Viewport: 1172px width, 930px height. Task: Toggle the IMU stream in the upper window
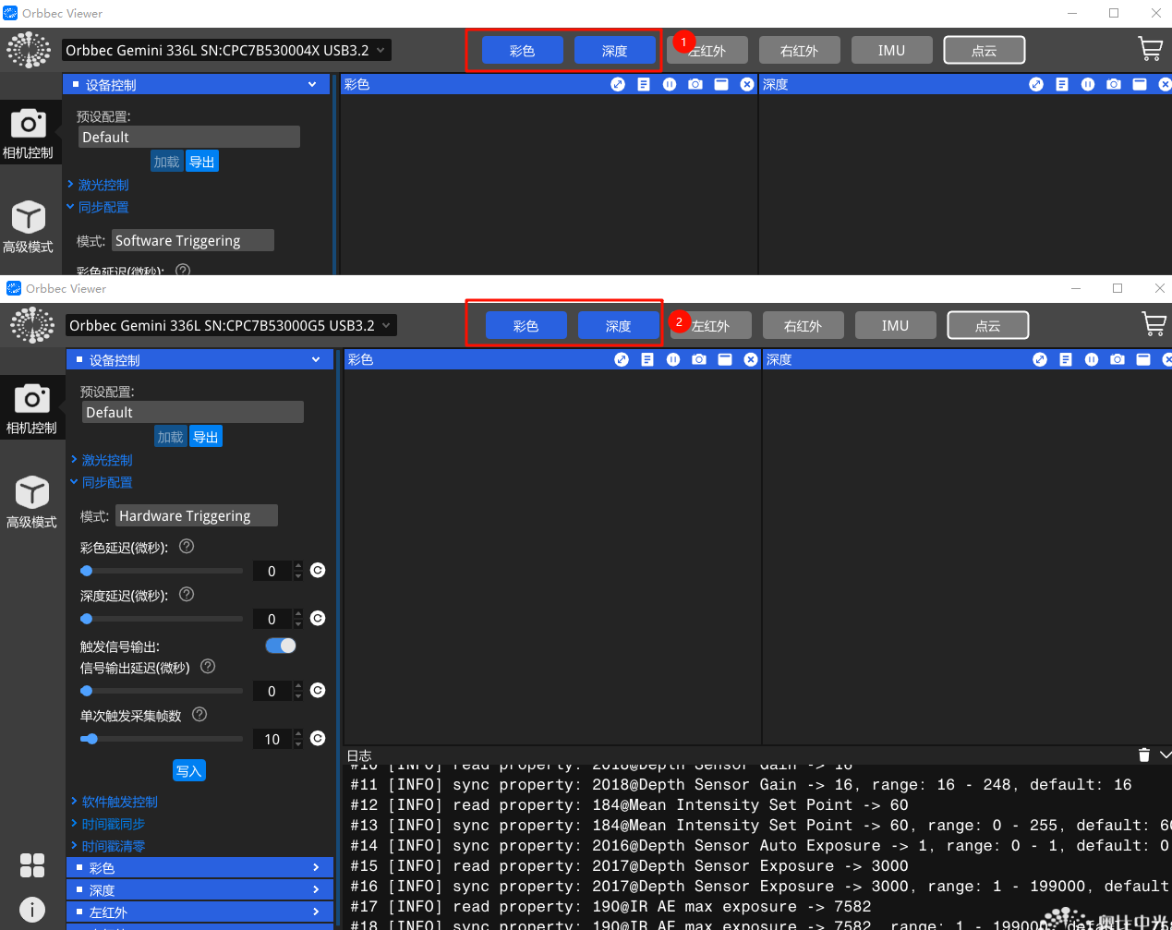(891, 51)
